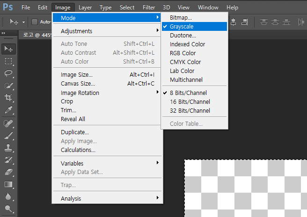Enable the Auto-Select checkbox
This screenshot has height=217, width=307.
35,22
